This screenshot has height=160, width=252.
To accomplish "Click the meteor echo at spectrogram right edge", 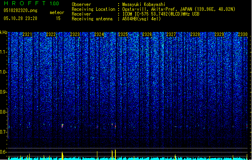I will point(247,126).
